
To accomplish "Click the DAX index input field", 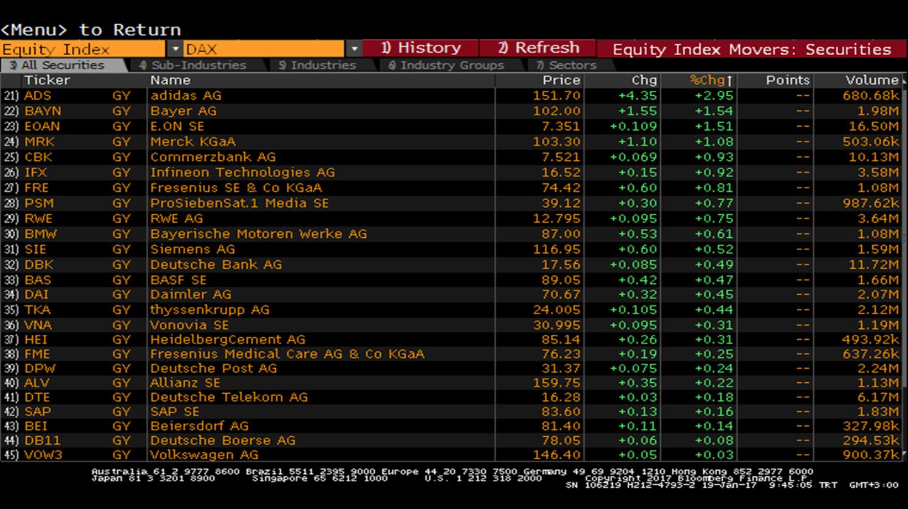I will tap(264, 49).
